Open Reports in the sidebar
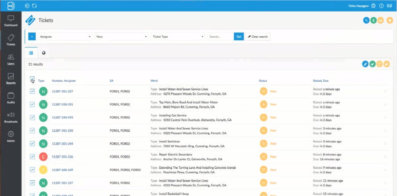Image resolution: width=397 pixels, height=196 pixels. 11,79
